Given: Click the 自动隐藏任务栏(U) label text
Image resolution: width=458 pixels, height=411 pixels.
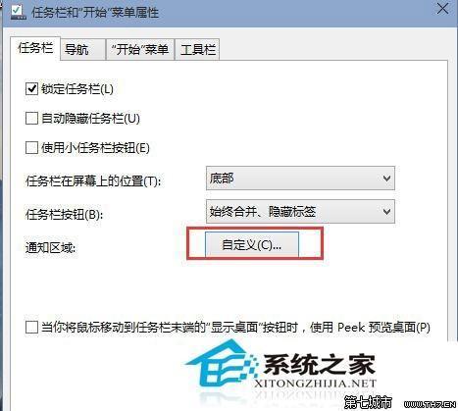Looking at the screenshot, I should coord(90,119).
